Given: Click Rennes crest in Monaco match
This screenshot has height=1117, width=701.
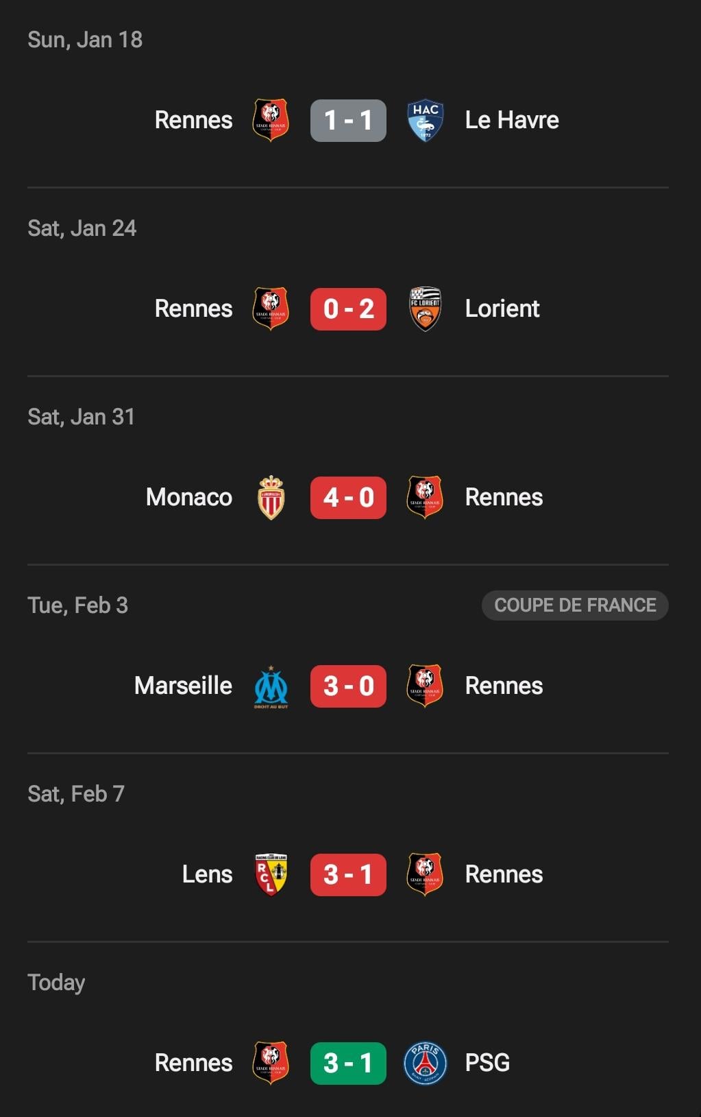Looking at the screenshot, I should tap(425, 498).
